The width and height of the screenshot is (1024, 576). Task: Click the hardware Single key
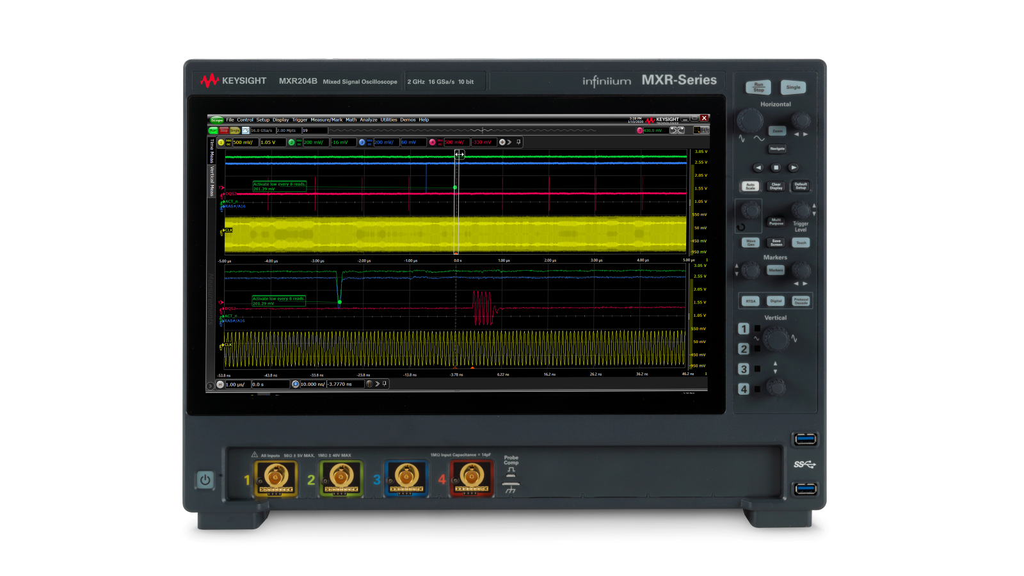(793, 87)
